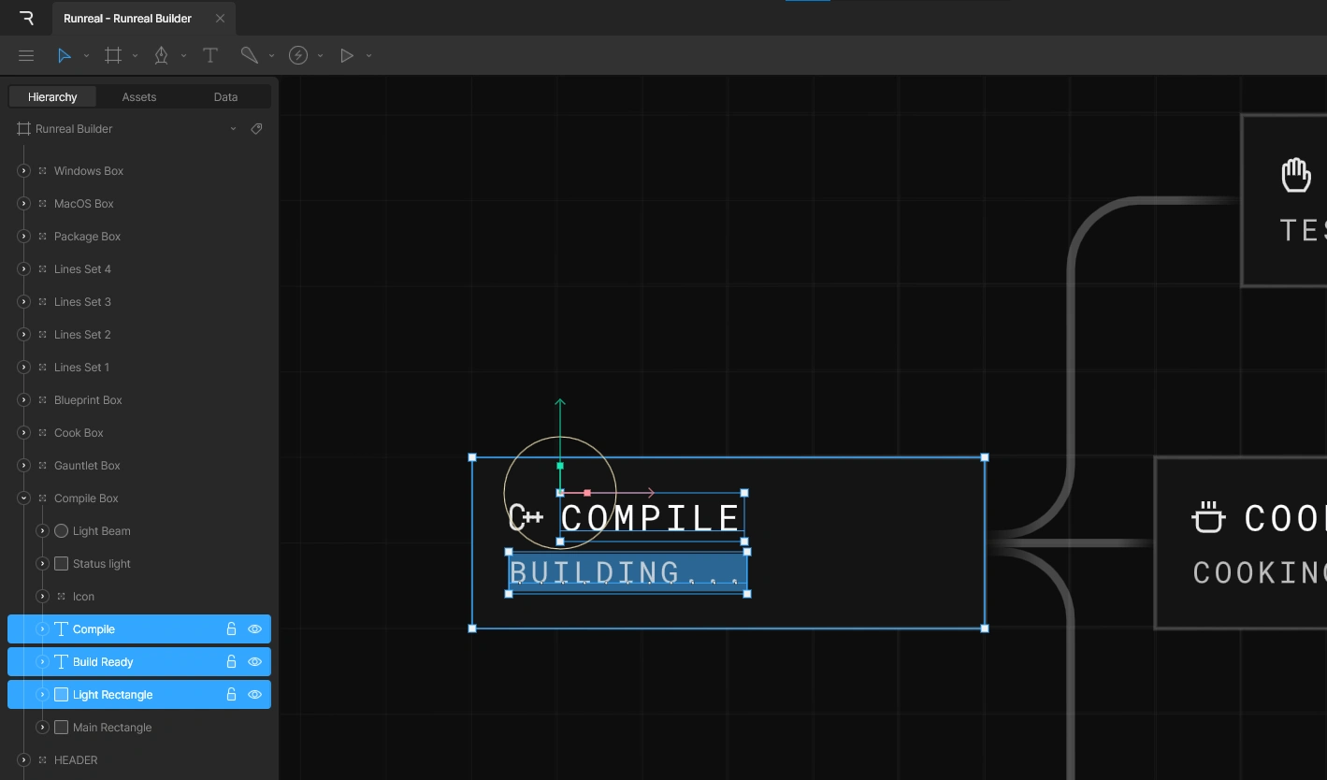Viewport: 1327px width, 780px height.
Task: Click the COMPILE text on the canvas
Action: pos(650,517)
